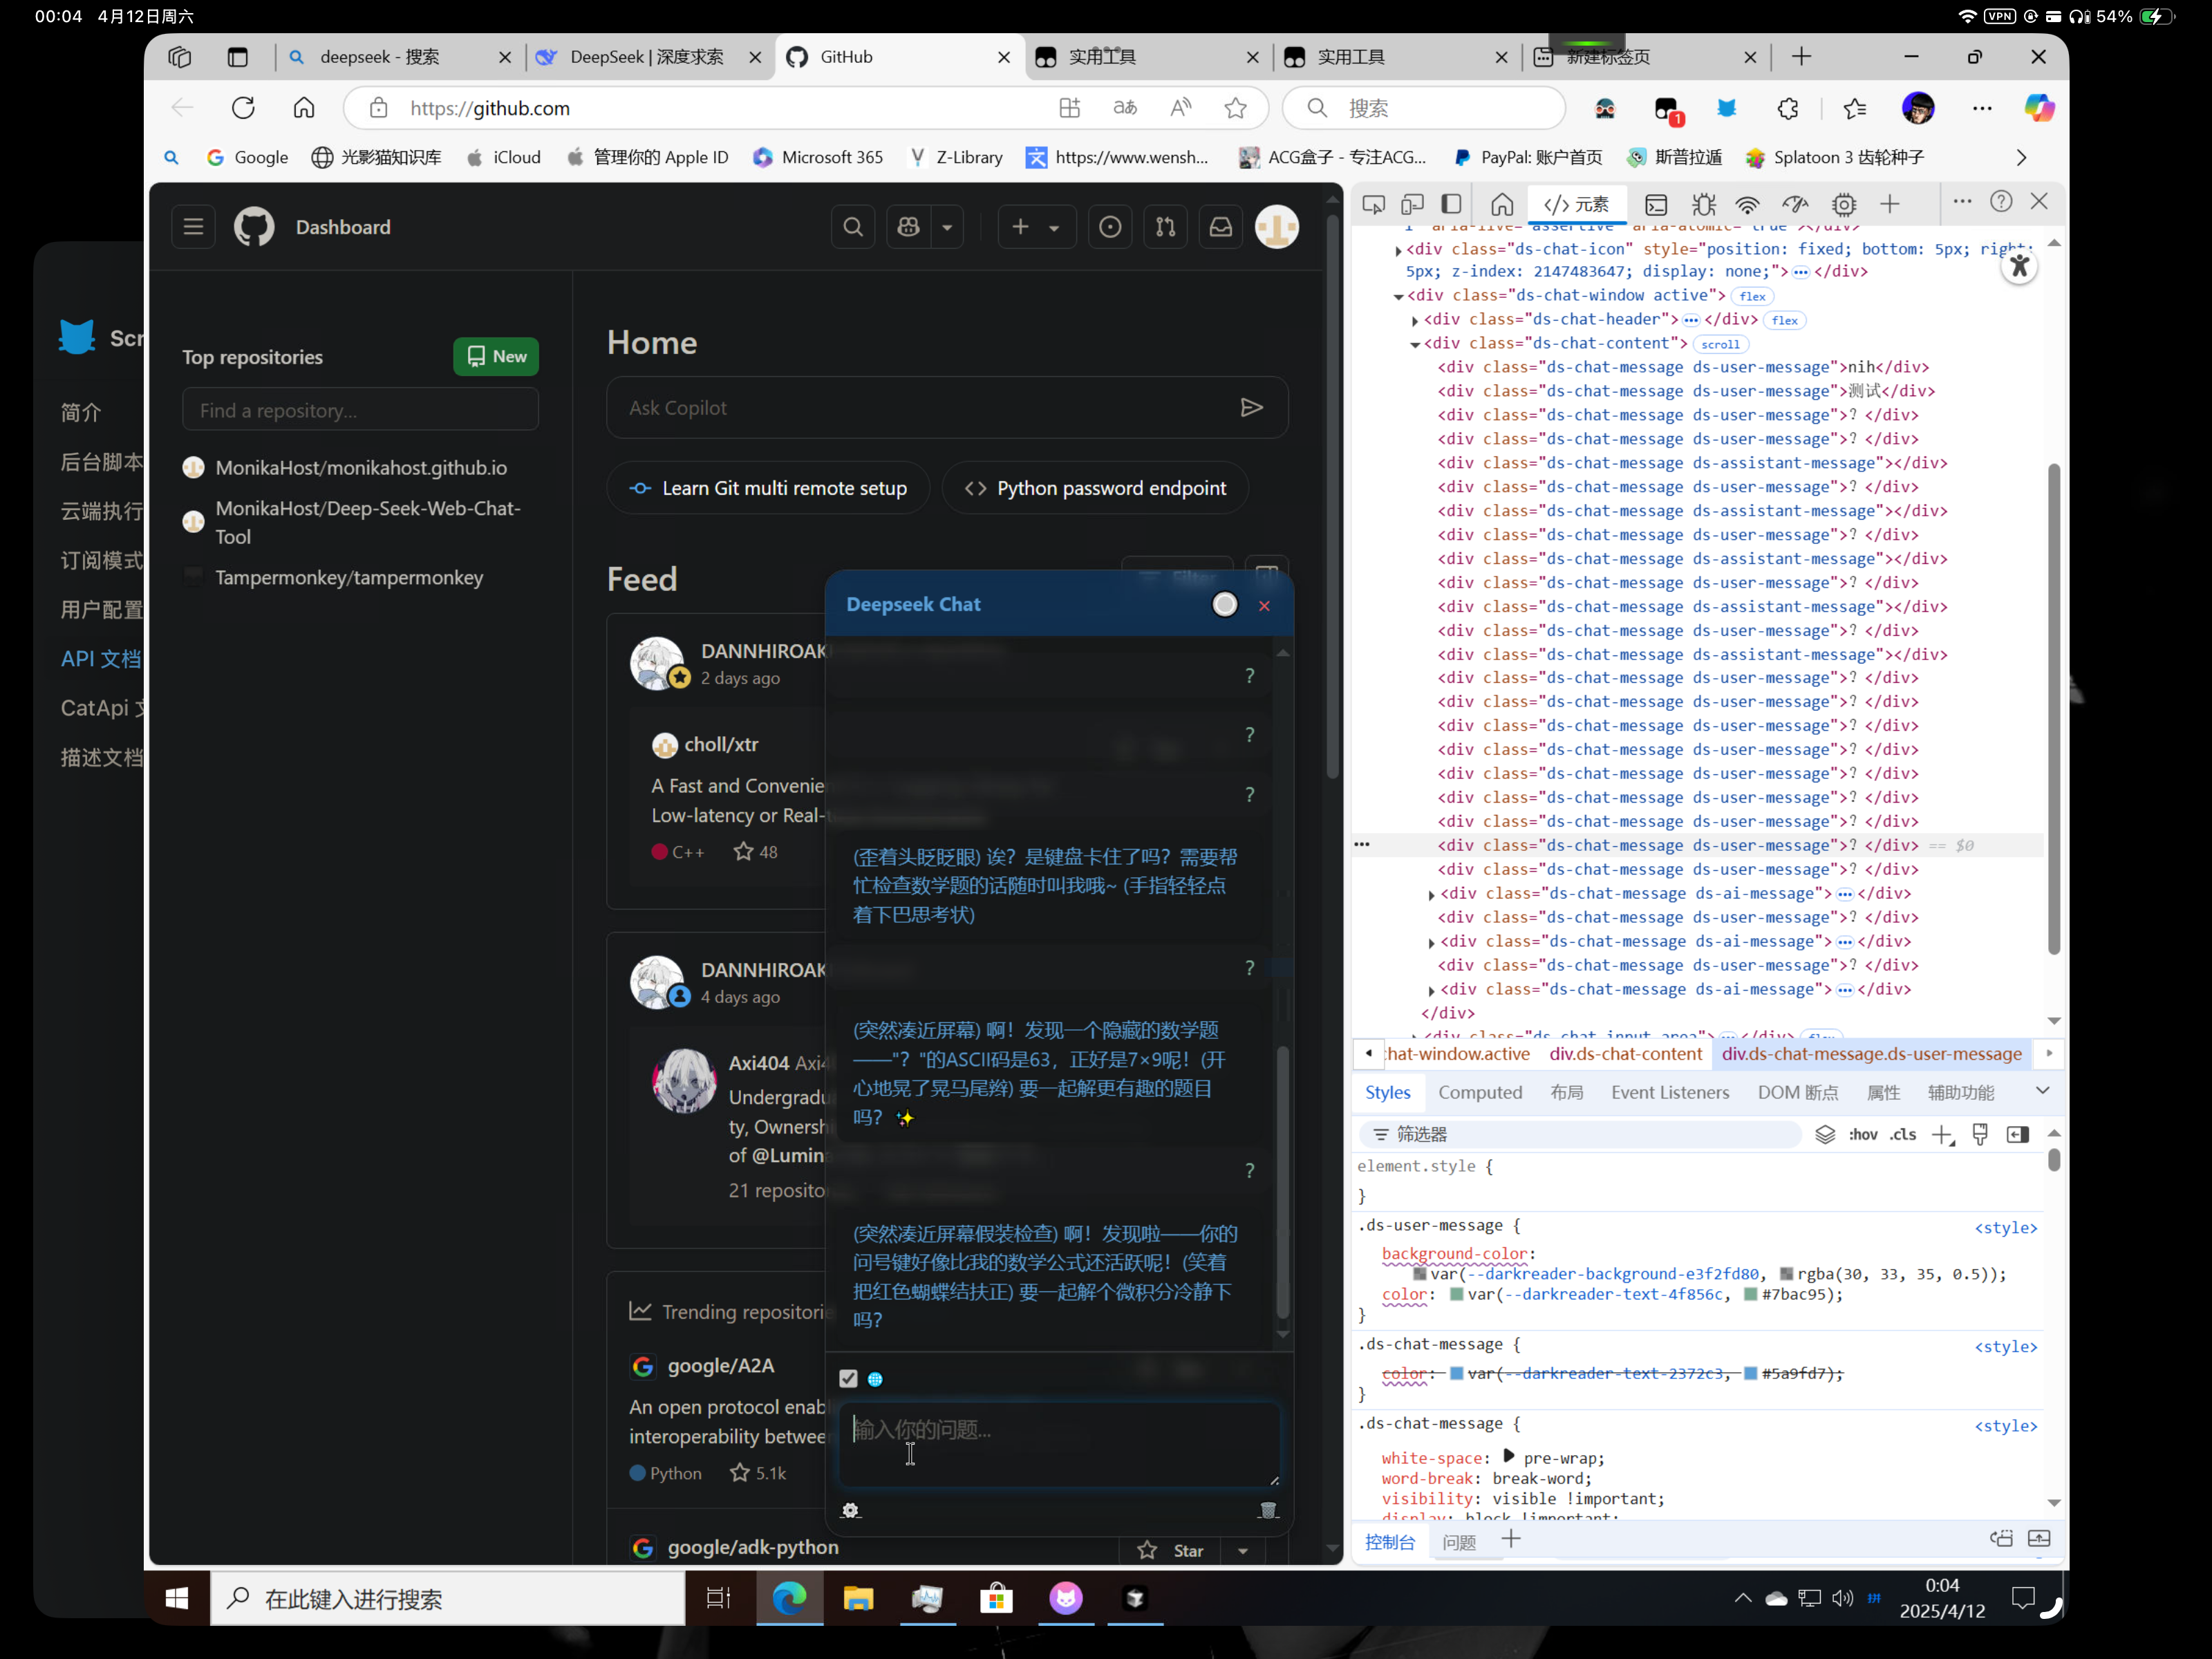Viewport: 2212px width, 1659px height.
Task: Switch to Event Listeners tab
Action: [x=1669, y=1092]
